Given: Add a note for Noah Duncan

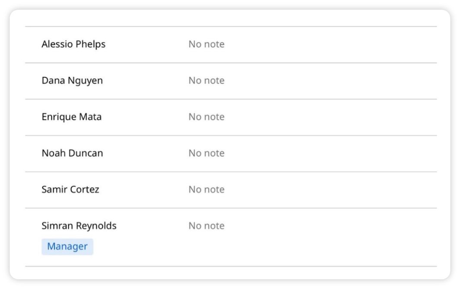Looking at the screenshot, I should [206, 153].
